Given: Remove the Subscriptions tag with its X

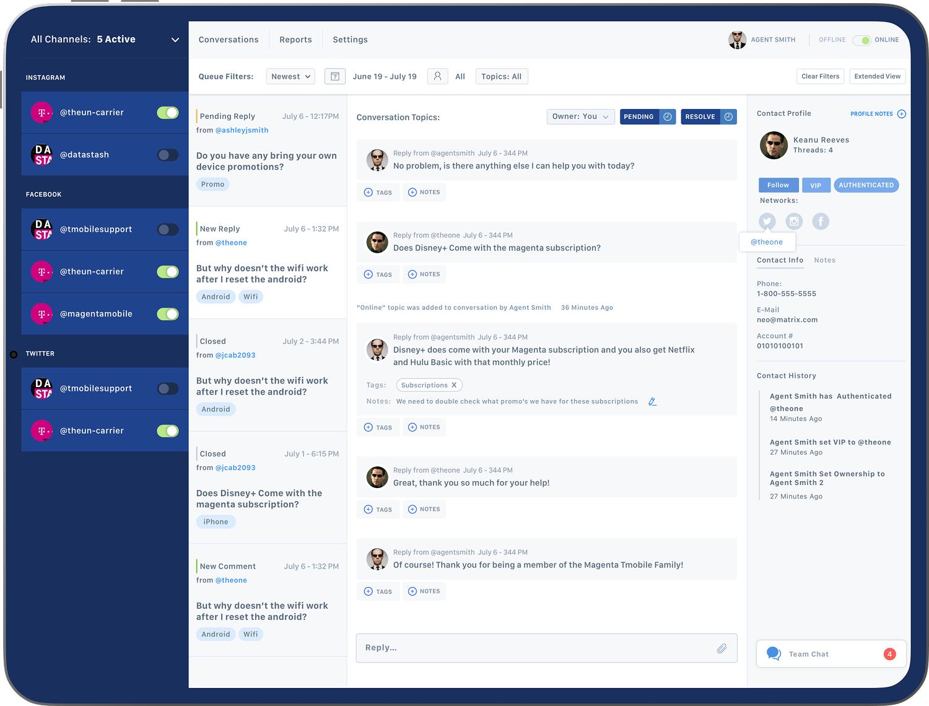Looking at the screenshot, I should point(454,385).
